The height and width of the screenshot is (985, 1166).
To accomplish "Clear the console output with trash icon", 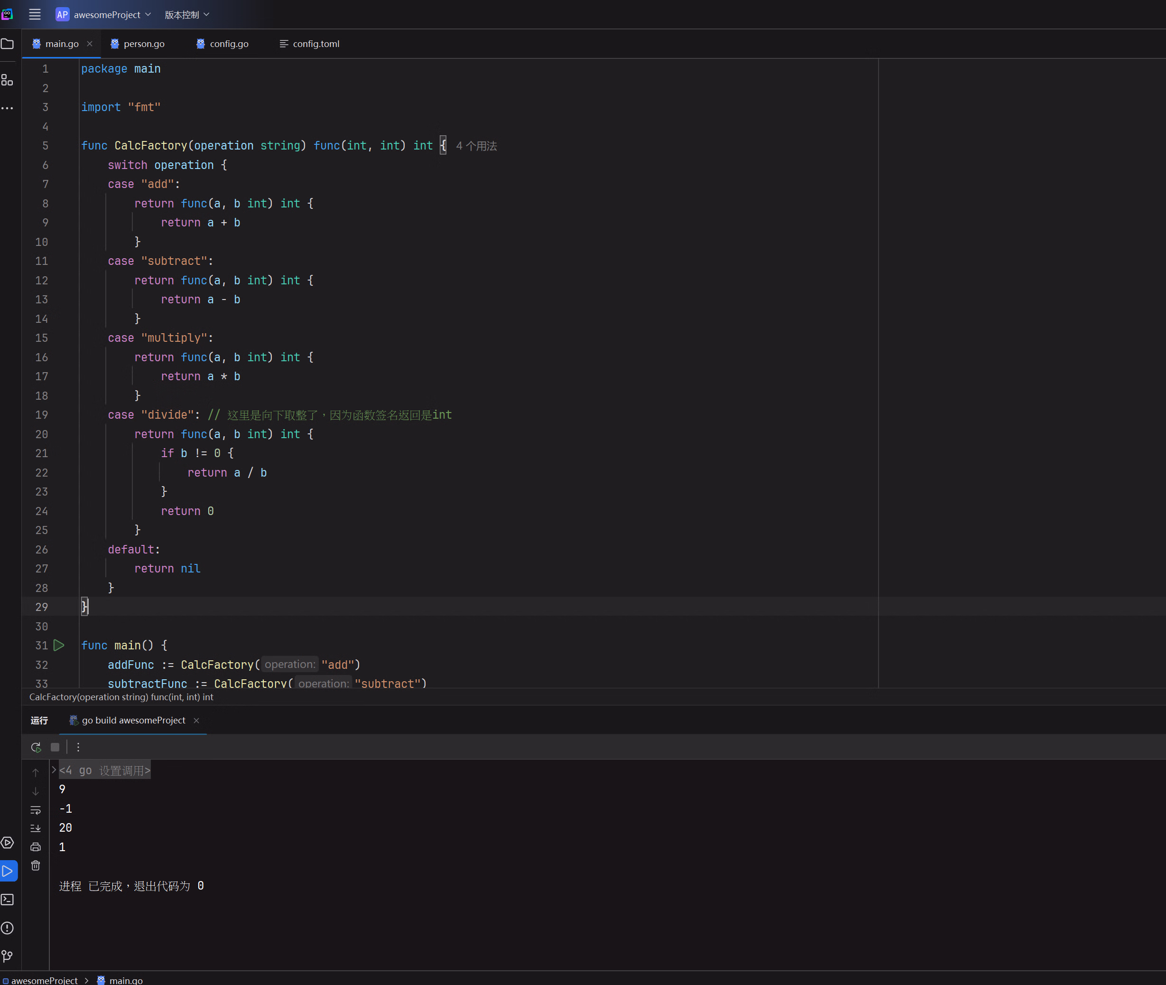I will [x=36, y=865].
